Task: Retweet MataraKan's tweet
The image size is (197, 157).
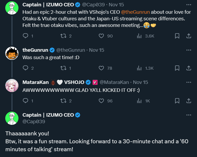Action: point(63,101)
